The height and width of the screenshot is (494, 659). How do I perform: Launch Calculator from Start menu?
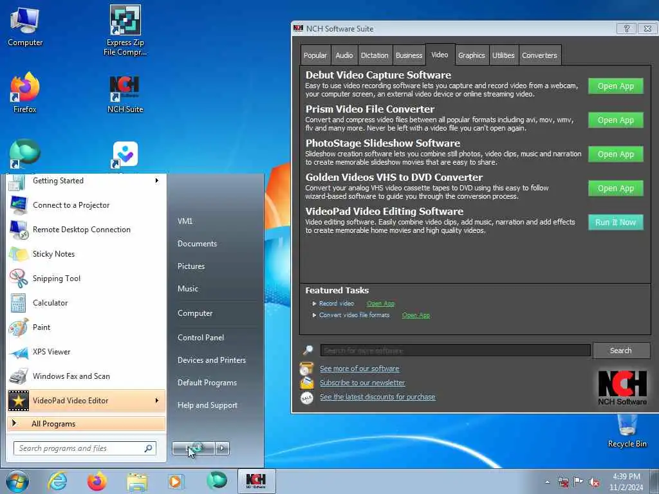pyautogui.click(x=86, y=303)
